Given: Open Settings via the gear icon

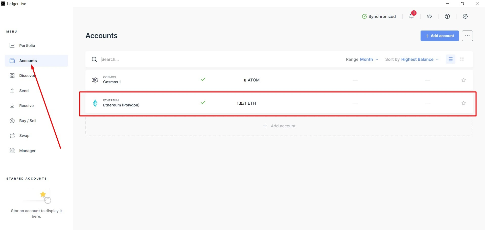Looking at the screenshot, I should tap(465, 16).
